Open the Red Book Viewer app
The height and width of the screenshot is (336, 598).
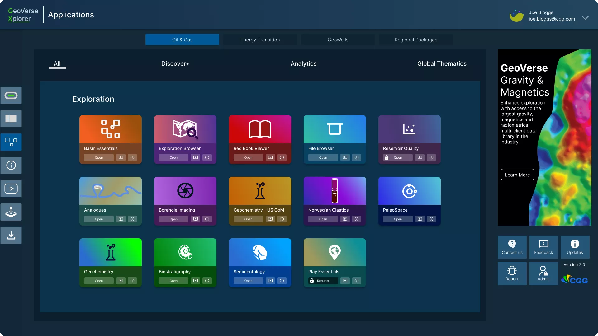pos(248,158)
